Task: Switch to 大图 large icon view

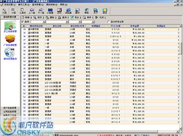Action: click(4, 11)
